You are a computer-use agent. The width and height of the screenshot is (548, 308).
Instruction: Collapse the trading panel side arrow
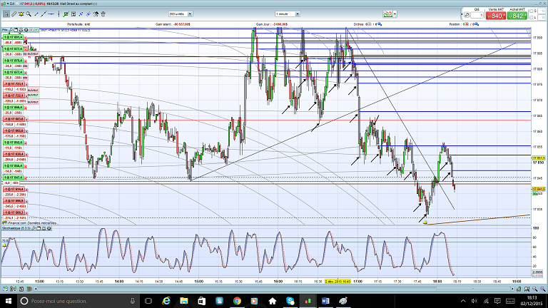[x=462, y=14]
